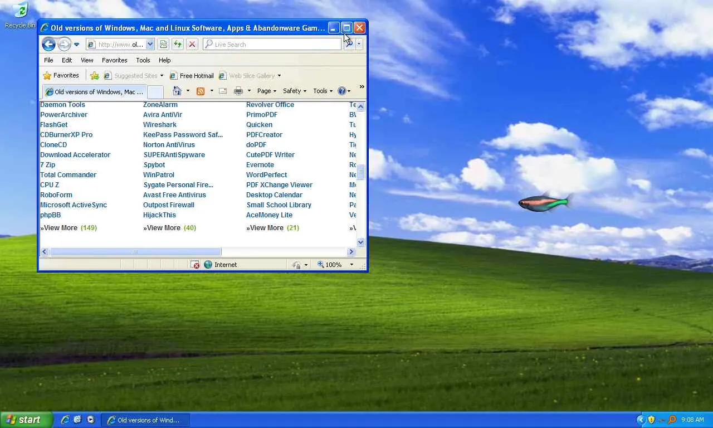Open a new blank tab
The width and height of the screenshot is (713, 428).
click(155, 92)
